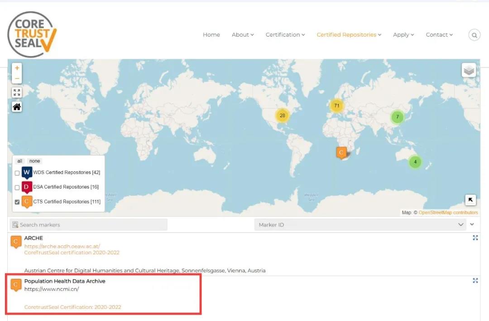
Task: Uncheck CTS Certified Repositories checkbox
Action: coord(17,202)
